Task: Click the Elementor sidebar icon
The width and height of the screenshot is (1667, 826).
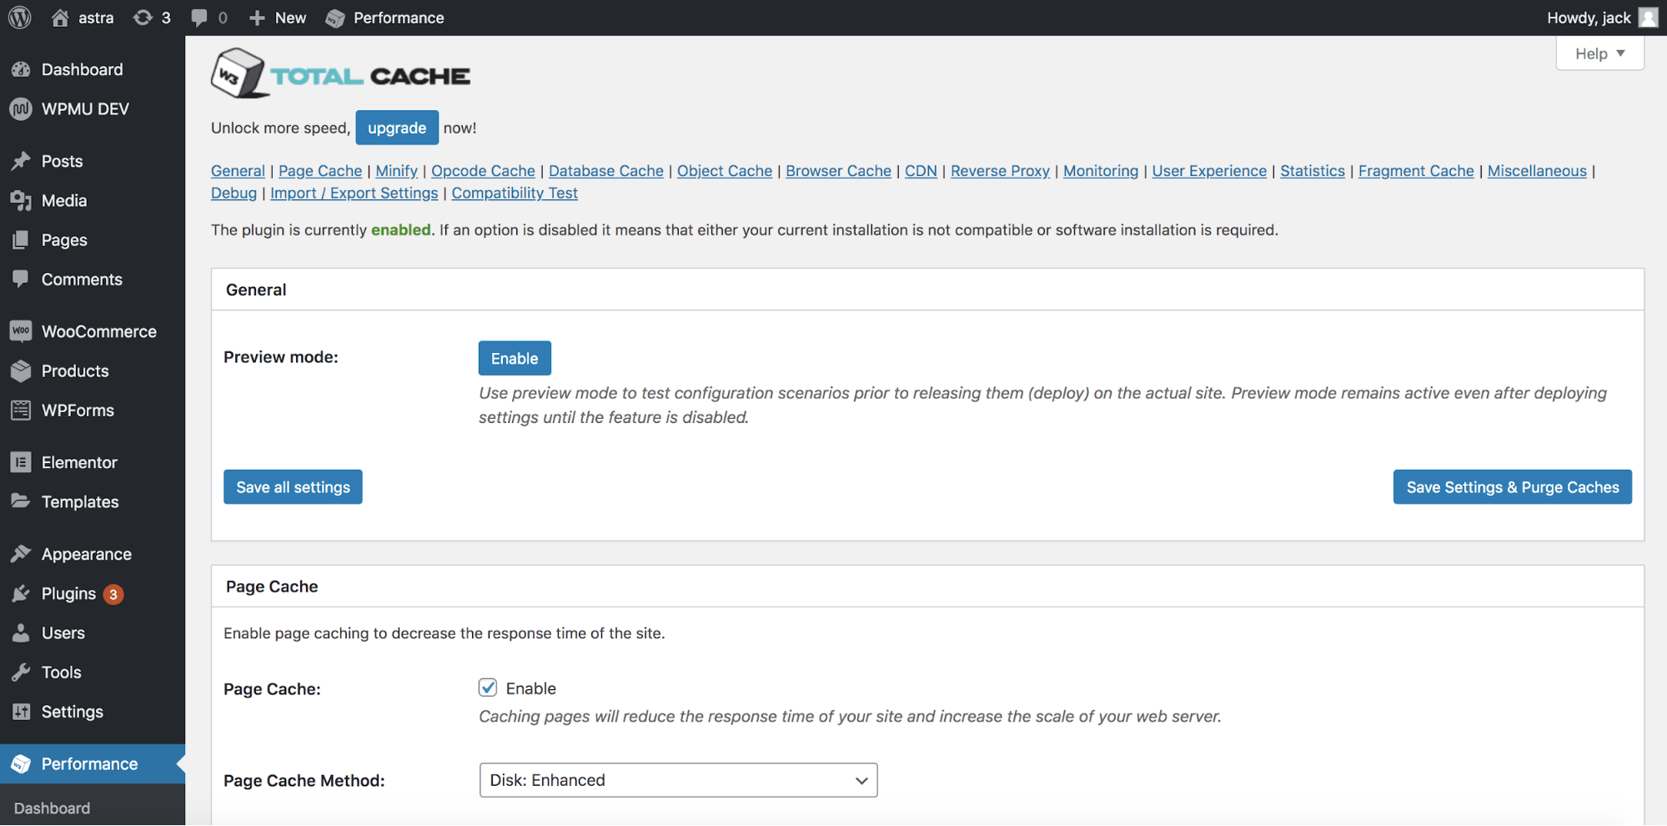Action: tap(21, 462)
